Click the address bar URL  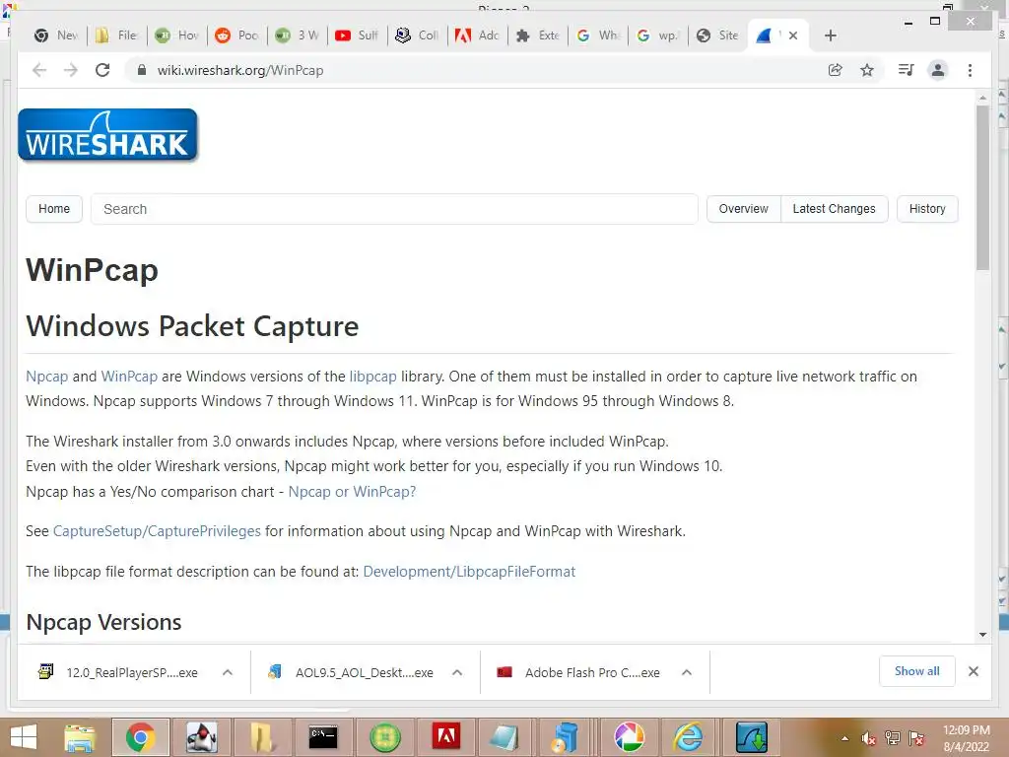pyautogui.click(x=240, y=70)
